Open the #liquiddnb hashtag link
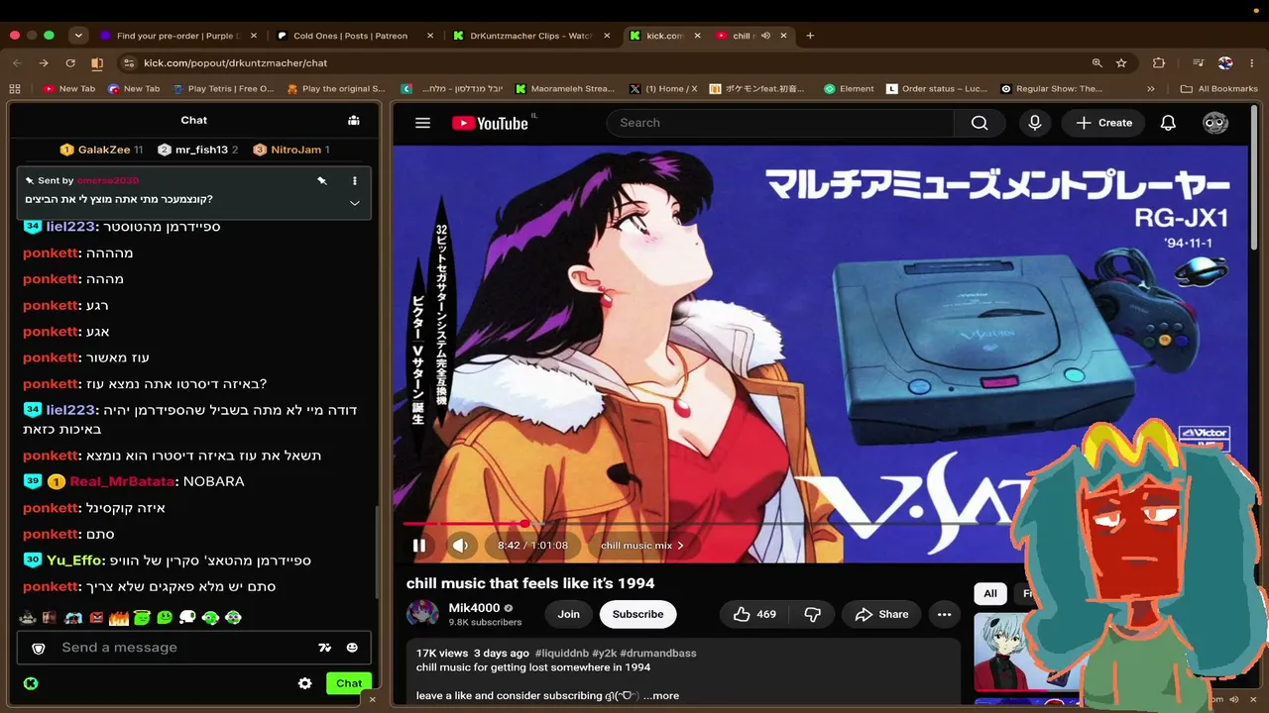Screen dimensions: 1269x713 pos(560,654)
